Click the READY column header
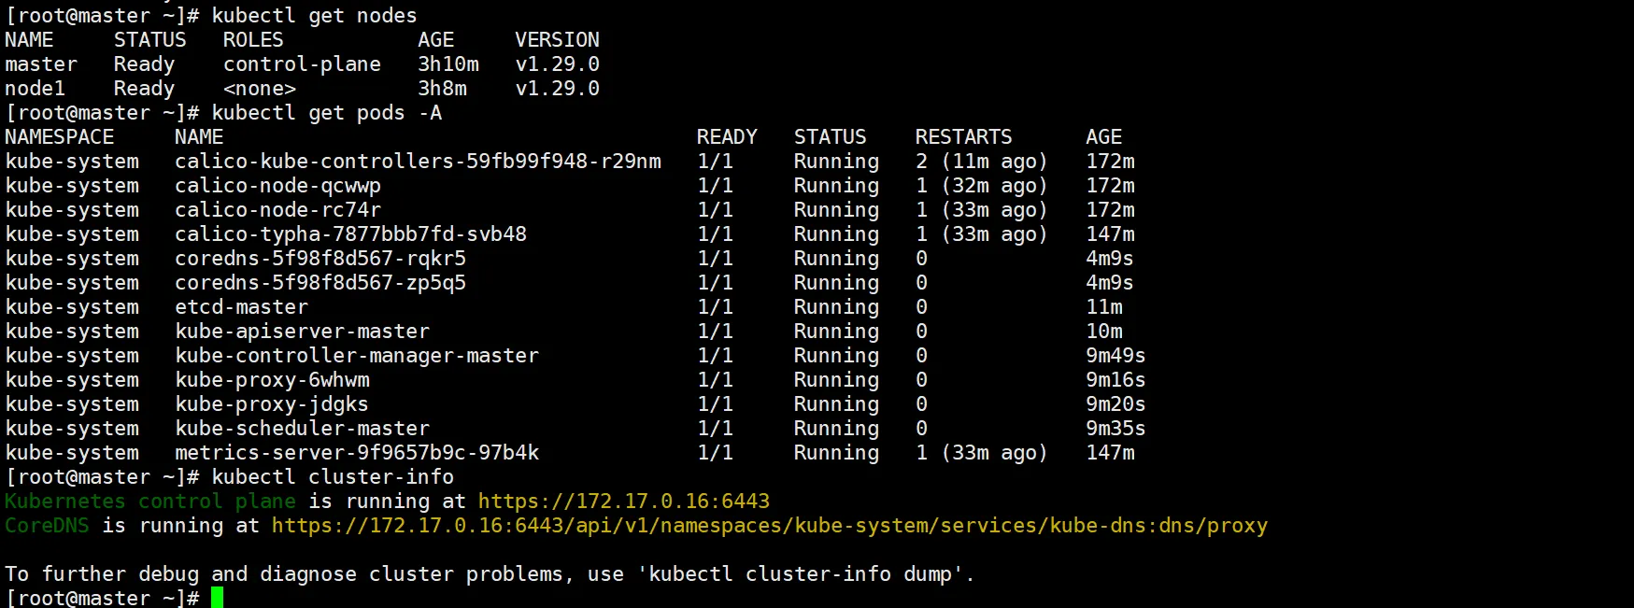 727,137
